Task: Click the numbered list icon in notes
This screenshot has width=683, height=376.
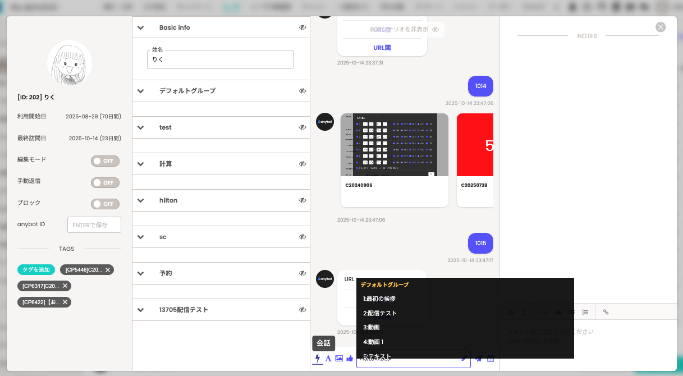Action: coord(585,312)
